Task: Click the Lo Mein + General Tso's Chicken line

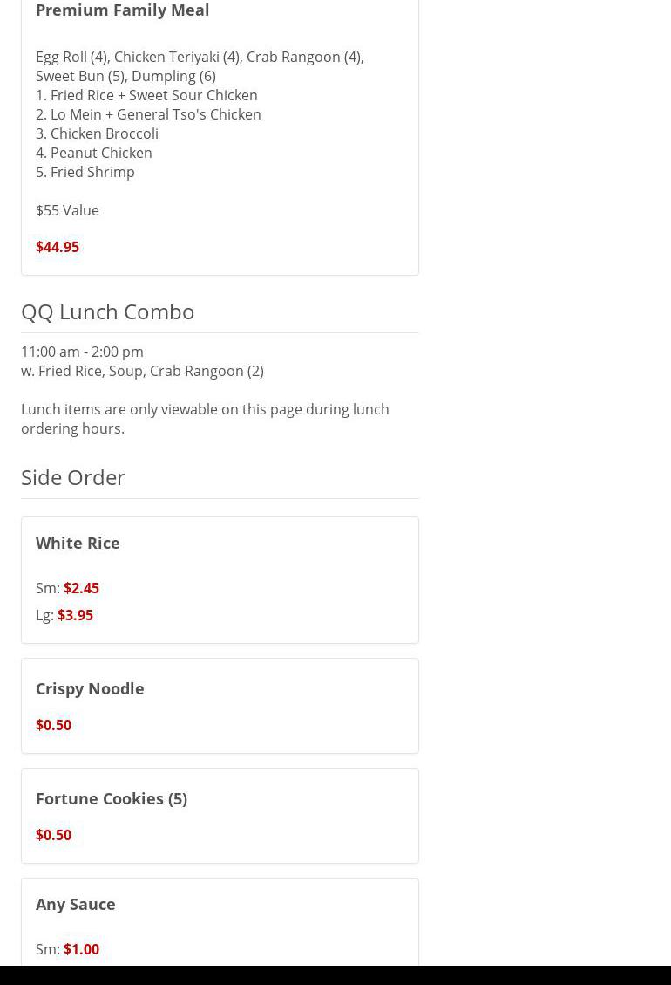Action: pos(148,114)
